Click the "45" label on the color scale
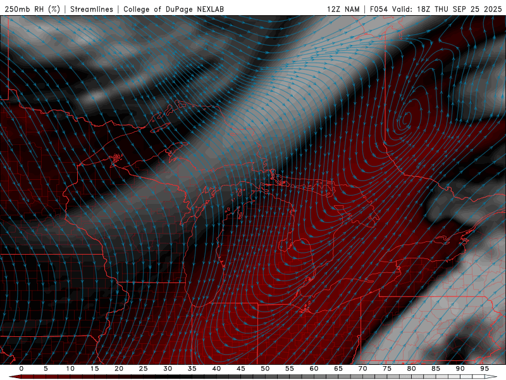506x380 pixels. pos(241,369)
